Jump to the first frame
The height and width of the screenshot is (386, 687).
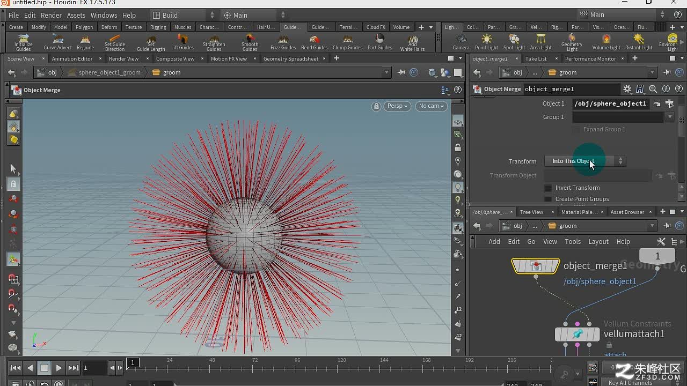coord(16,368)
